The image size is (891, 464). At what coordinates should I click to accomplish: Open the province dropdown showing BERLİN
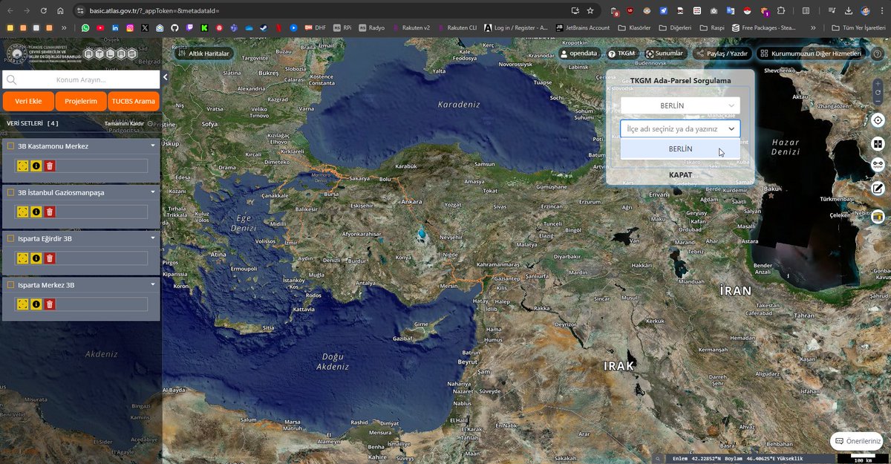coord(680,105)
